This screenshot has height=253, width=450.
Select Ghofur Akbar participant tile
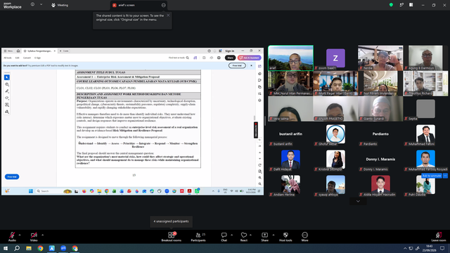click(335, 134)
